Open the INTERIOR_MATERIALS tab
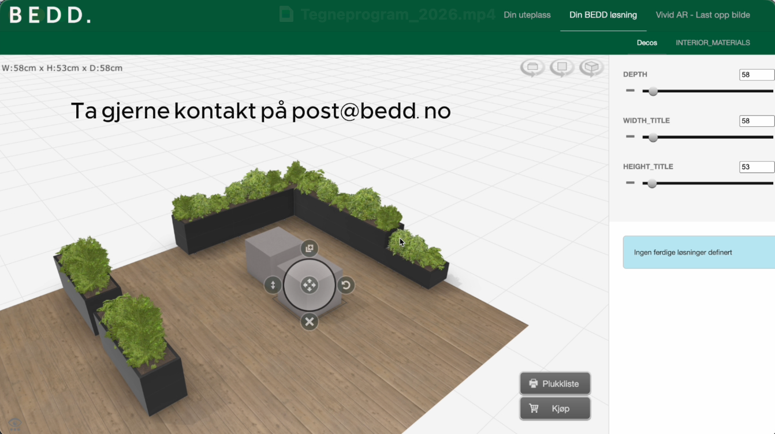Image resolution: width=775 pixels, height=434 pixels. tap(713, 42)
